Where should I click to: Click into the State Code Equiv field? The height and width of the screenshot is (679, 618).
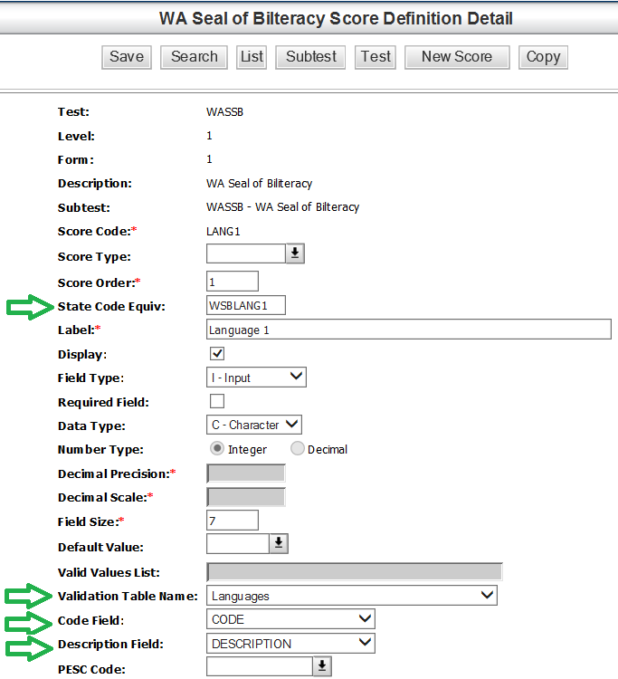[x=246, y=305]
